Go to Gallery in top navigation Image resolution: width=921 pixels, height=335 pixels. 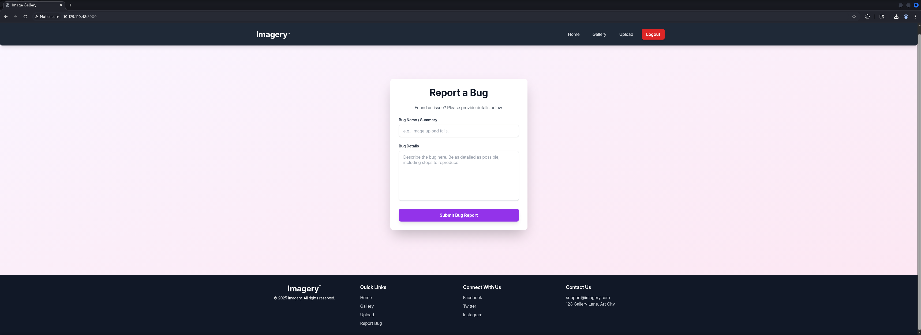pyautogui.click(x=599, y=34)
